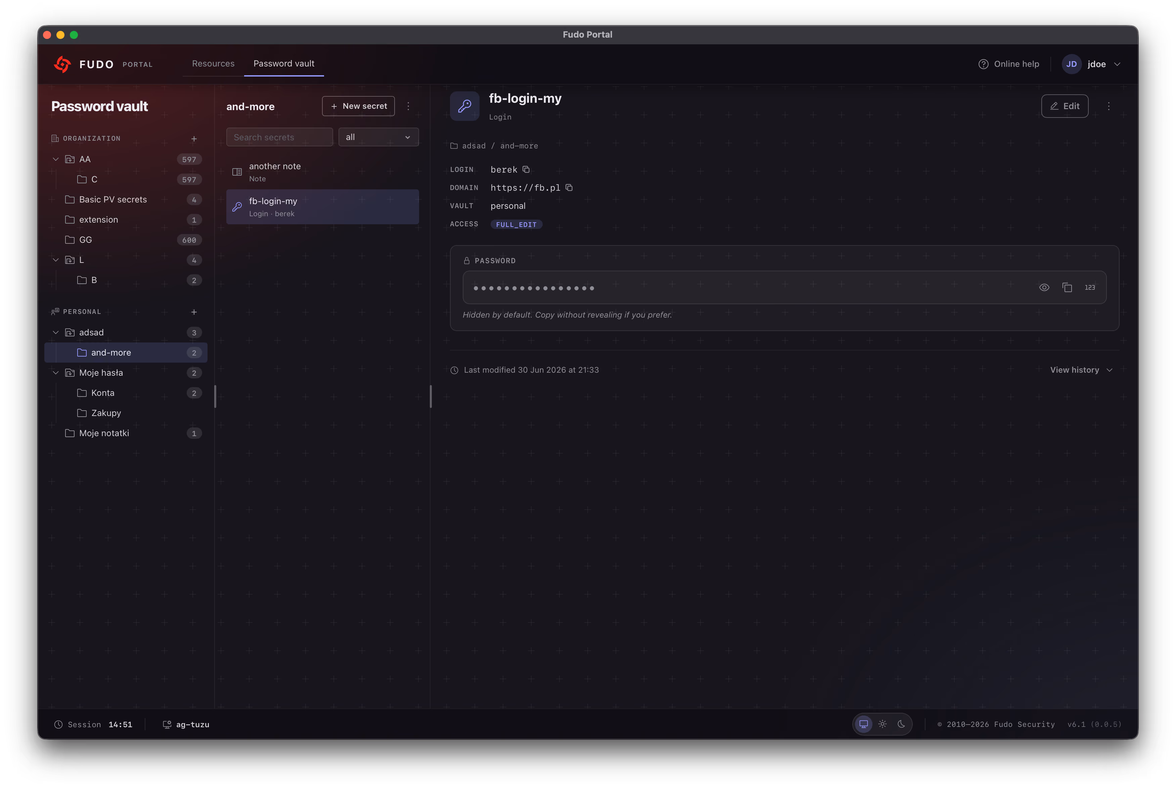The height and width of the screenshot is (789, 1176).
Task: Open the and-more folder options menu
Action: point(408,106)
